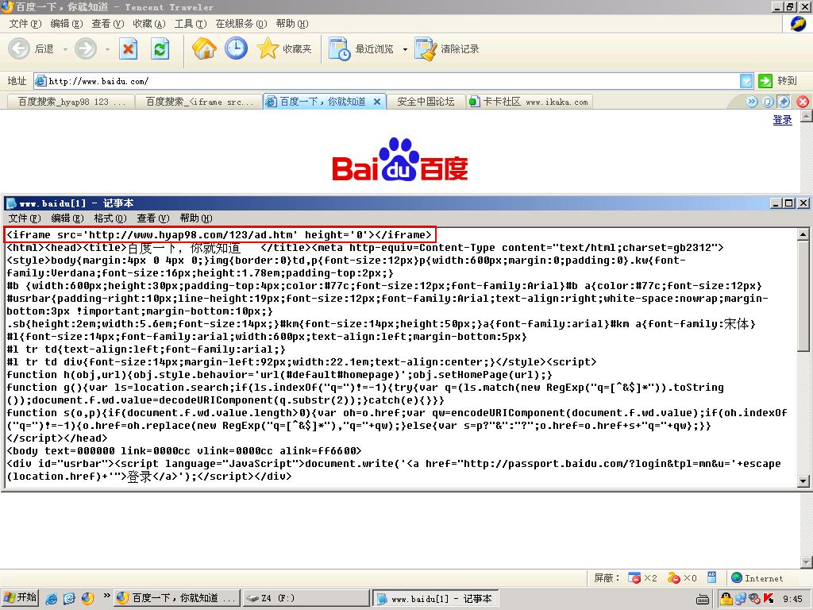Launch Tencent Traveler from quick launch
This screenshot has width=813, height=610.
click(x=87, y=599)
